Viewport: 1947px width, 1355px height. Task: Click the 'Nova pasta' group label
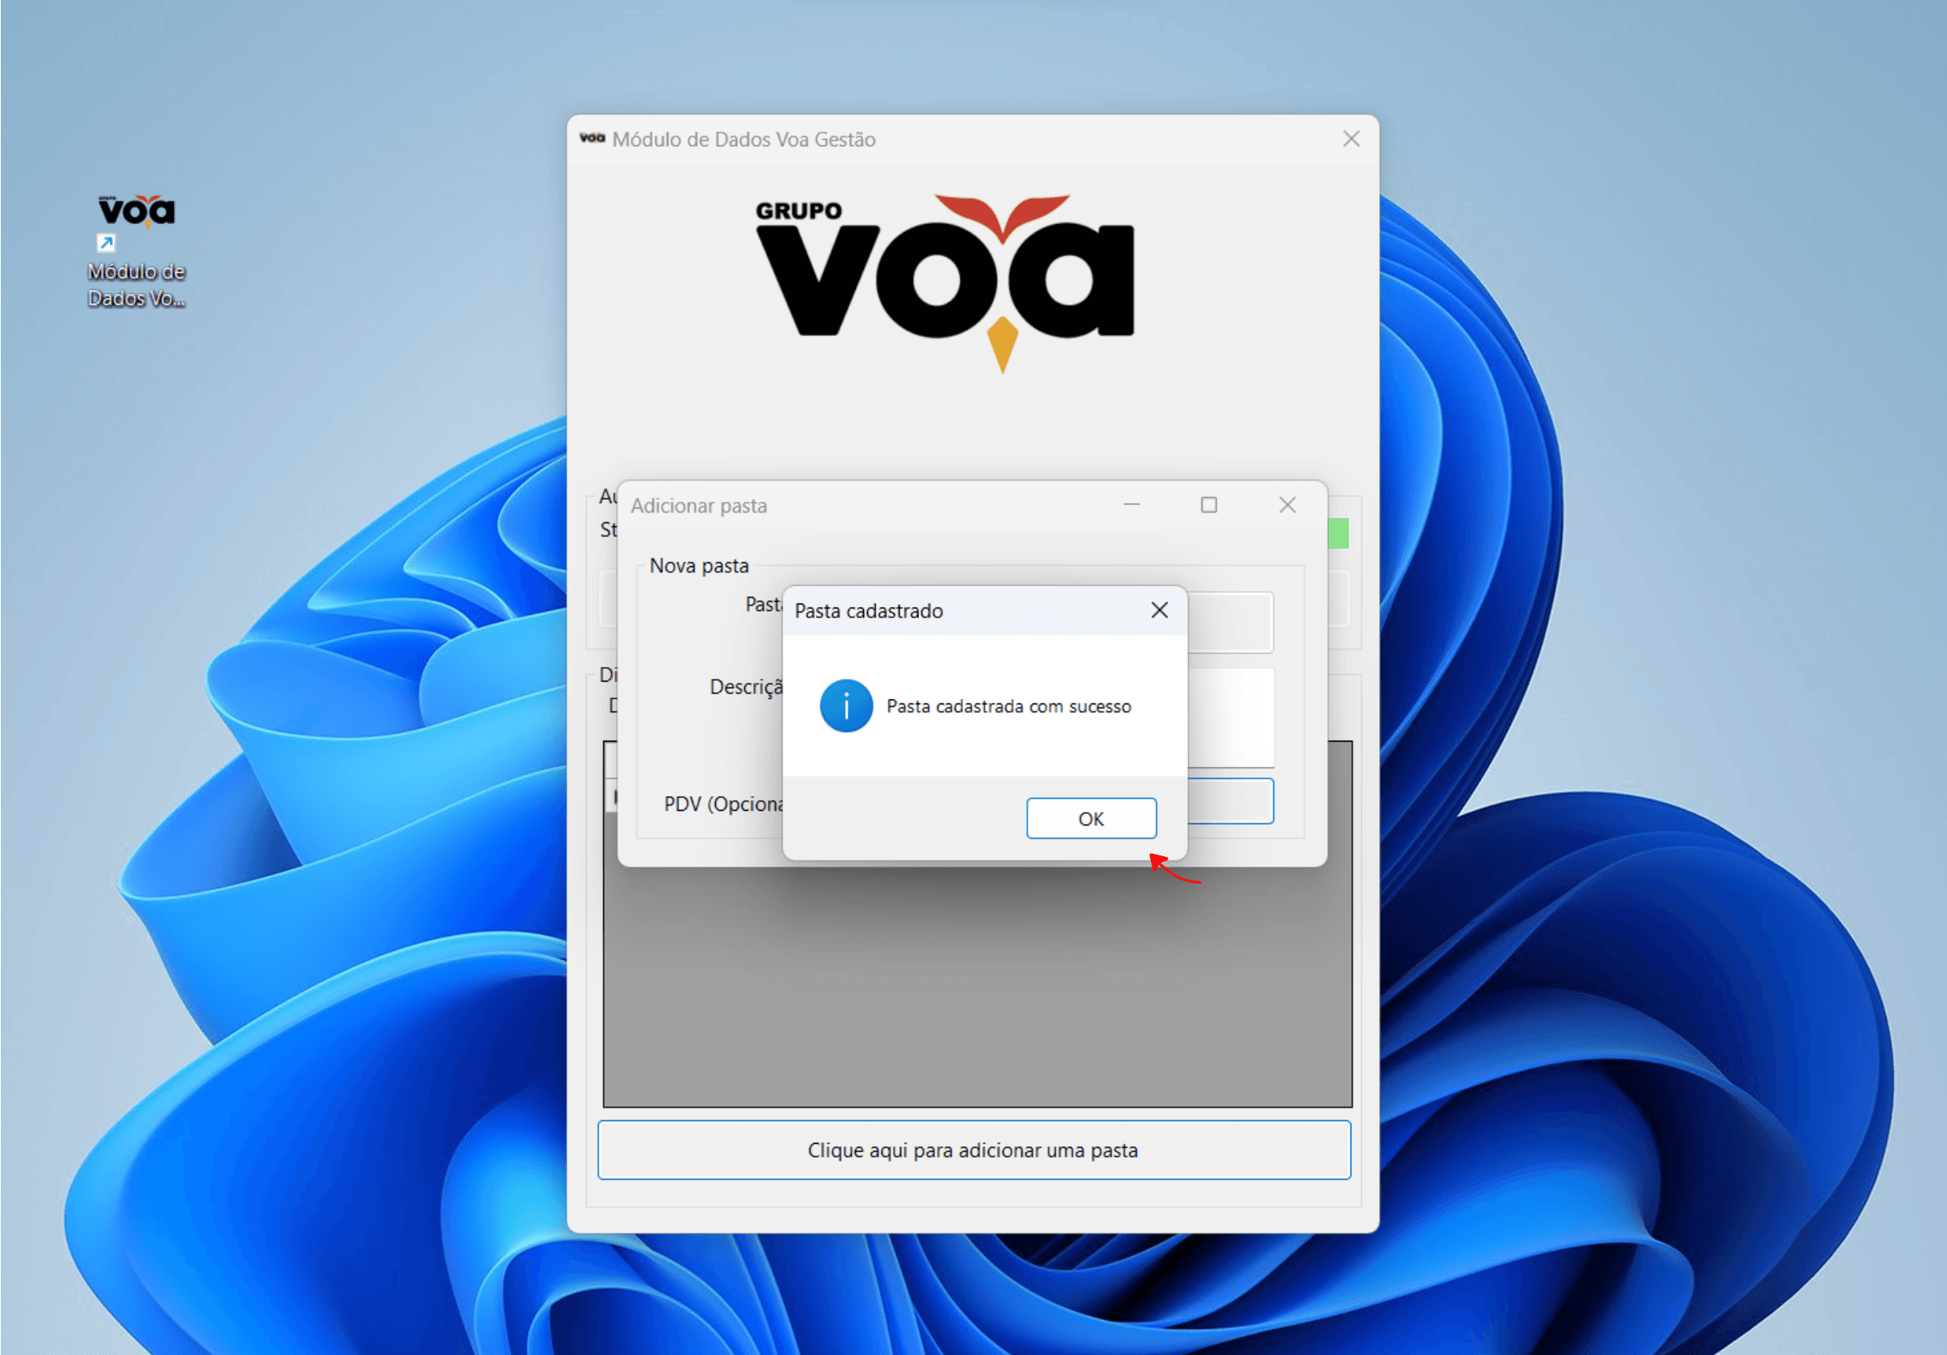tap(700, 565)
